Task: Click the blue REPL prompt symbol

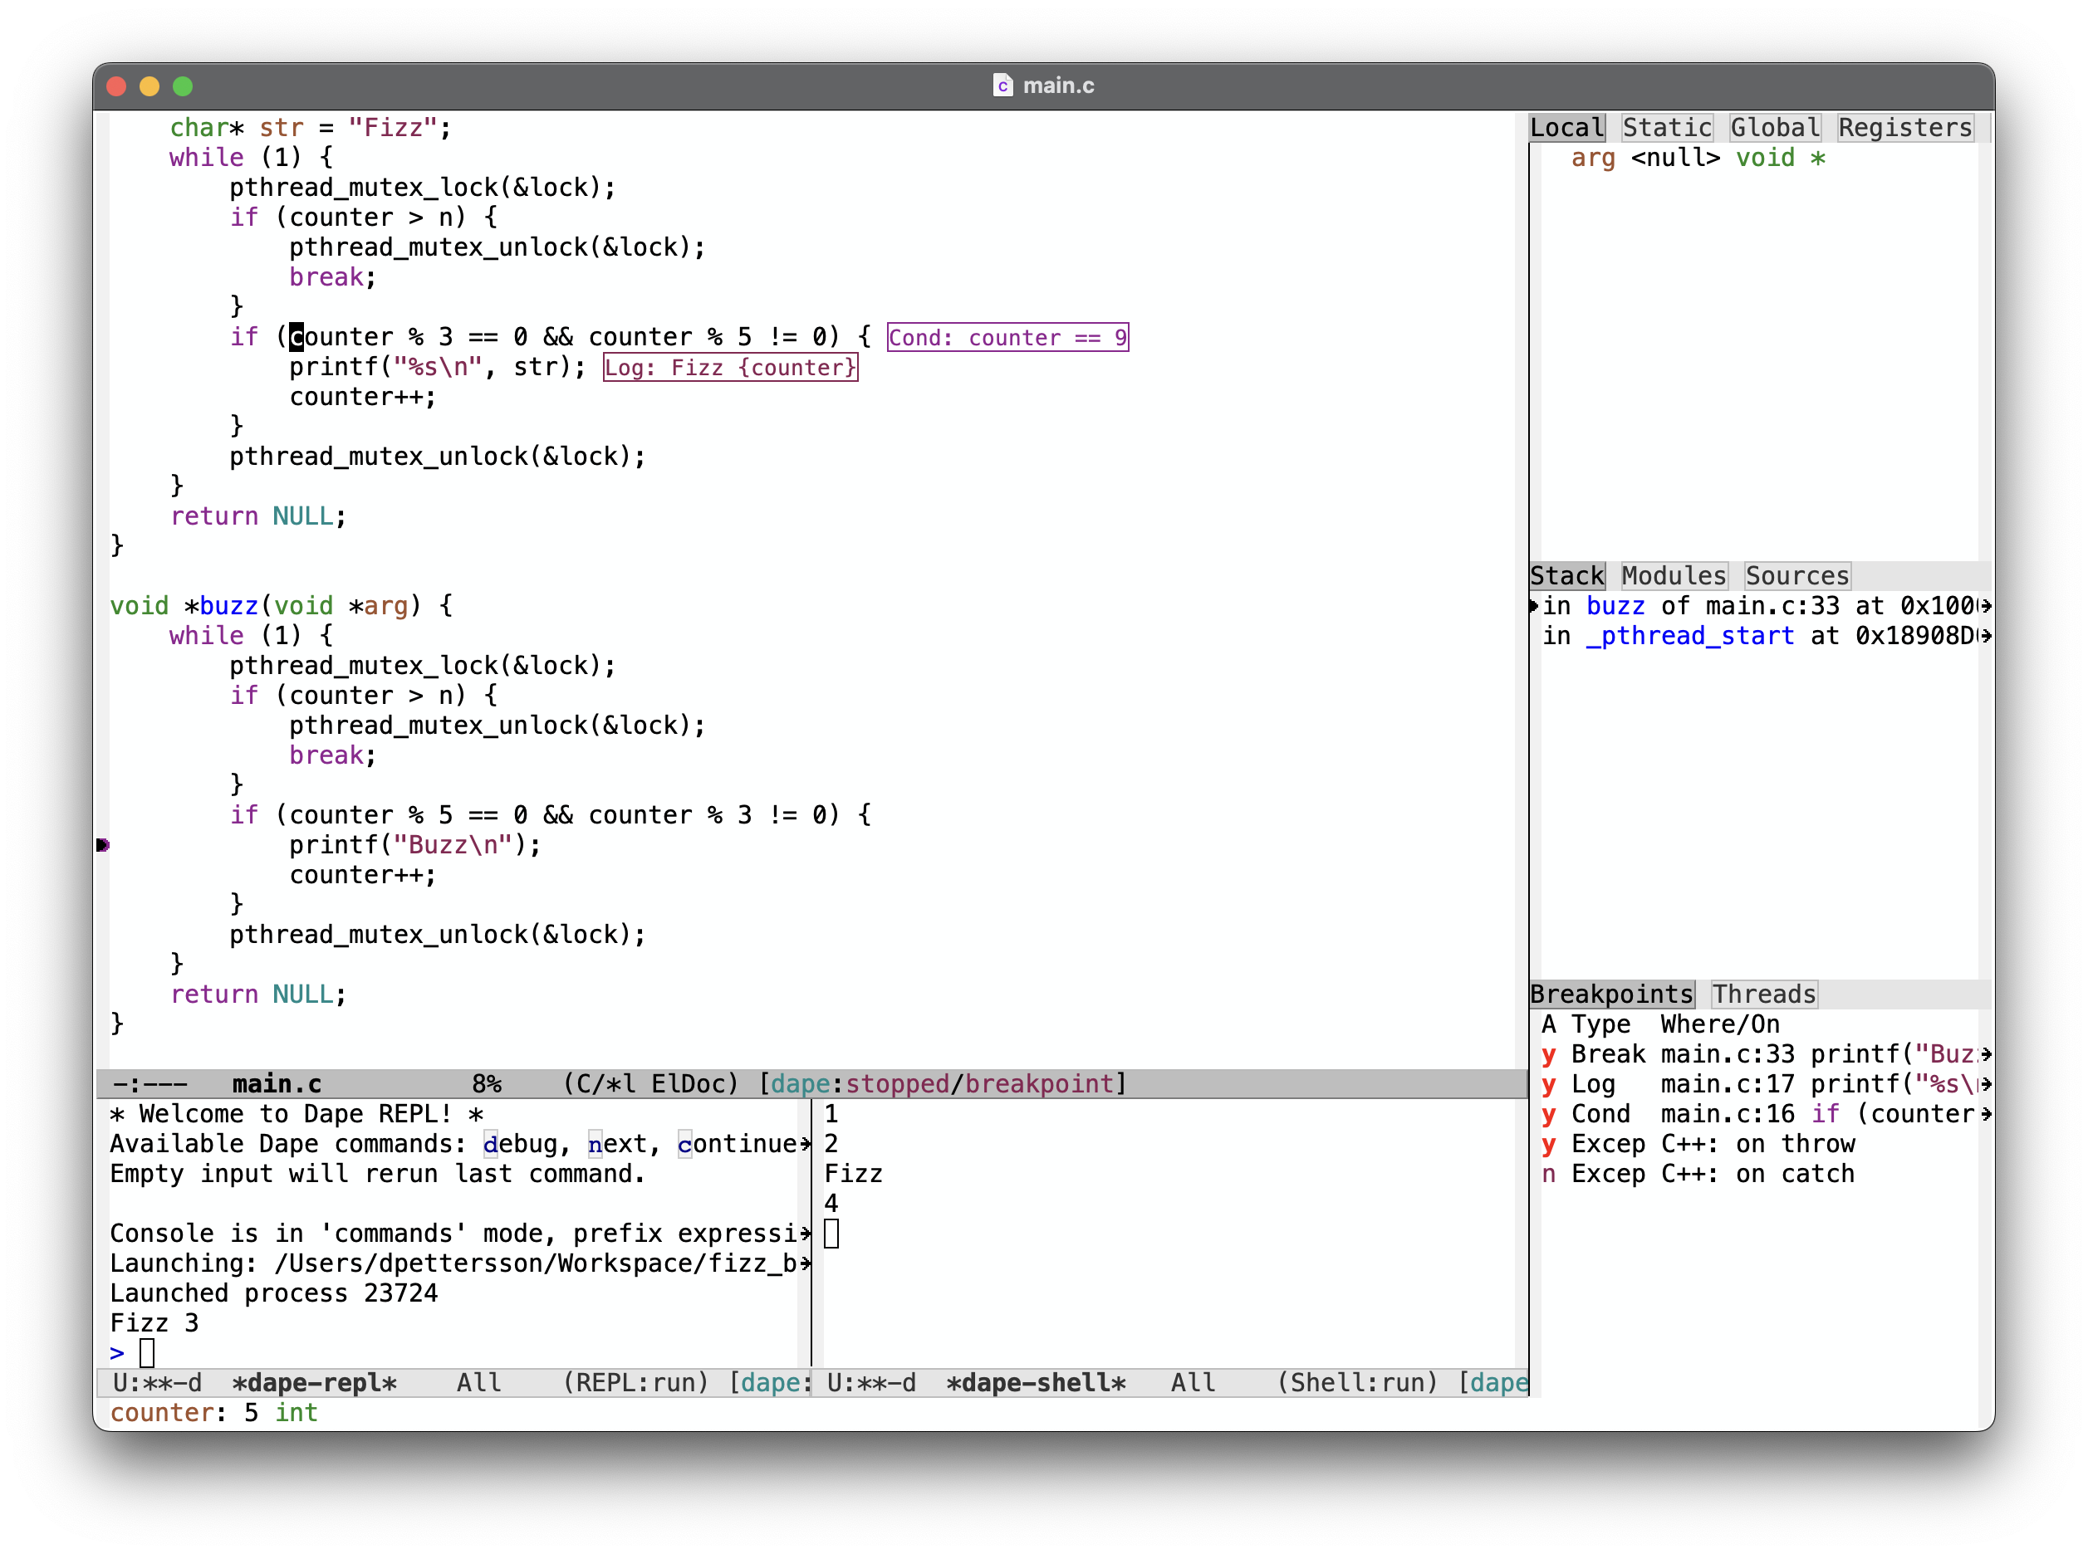Action: [116, 1353]
